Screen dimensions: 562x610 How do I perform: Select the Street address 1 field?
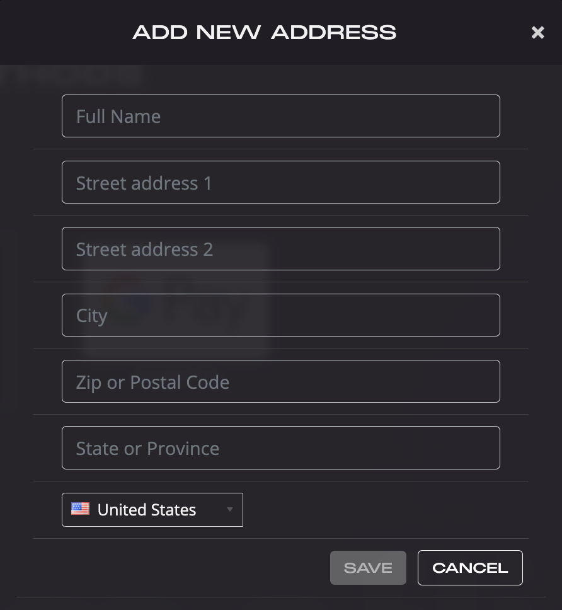280,182
